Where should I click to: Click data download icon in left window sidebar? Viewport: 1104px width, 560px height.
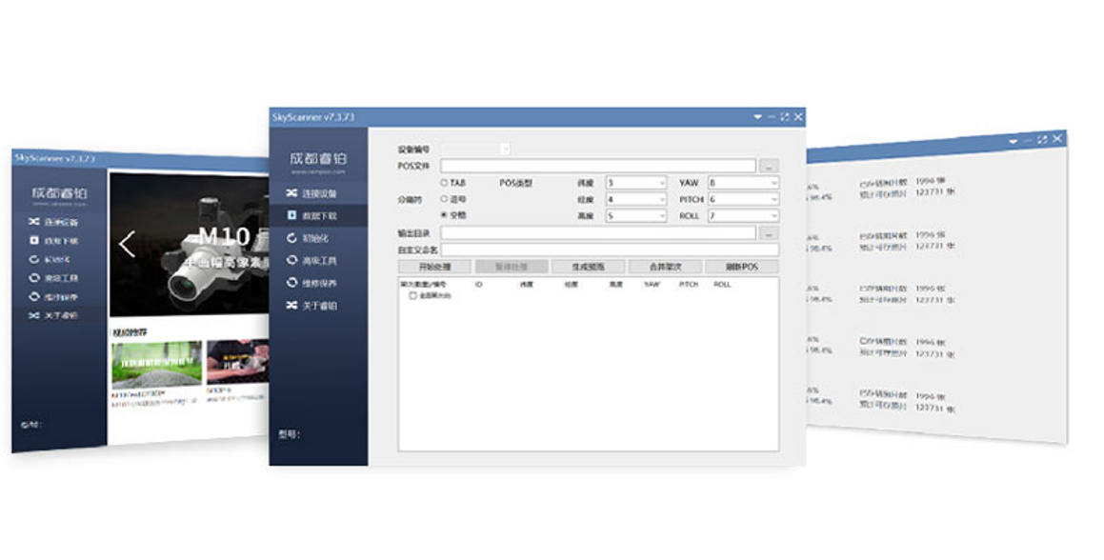pos(33,240)
